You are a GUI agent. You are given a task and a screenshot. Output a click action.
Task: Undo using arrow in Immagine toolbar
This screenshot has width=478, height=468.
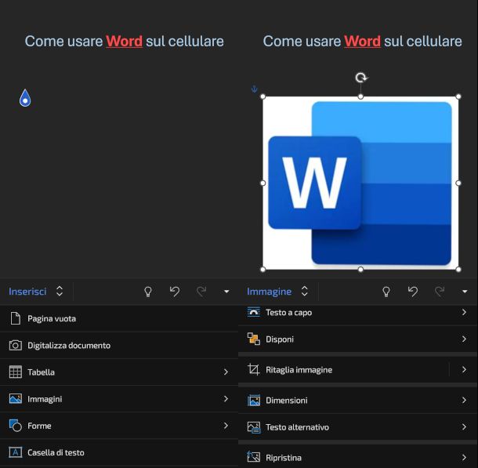413,292
